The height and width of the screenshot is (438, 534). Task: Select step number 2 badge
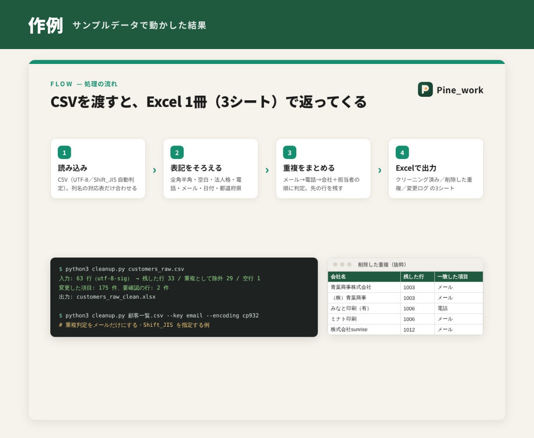pos(177,152)
